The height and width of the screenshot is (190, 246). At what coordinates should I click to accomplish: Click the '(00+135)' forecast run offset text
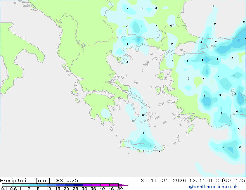tap(234, 181)
